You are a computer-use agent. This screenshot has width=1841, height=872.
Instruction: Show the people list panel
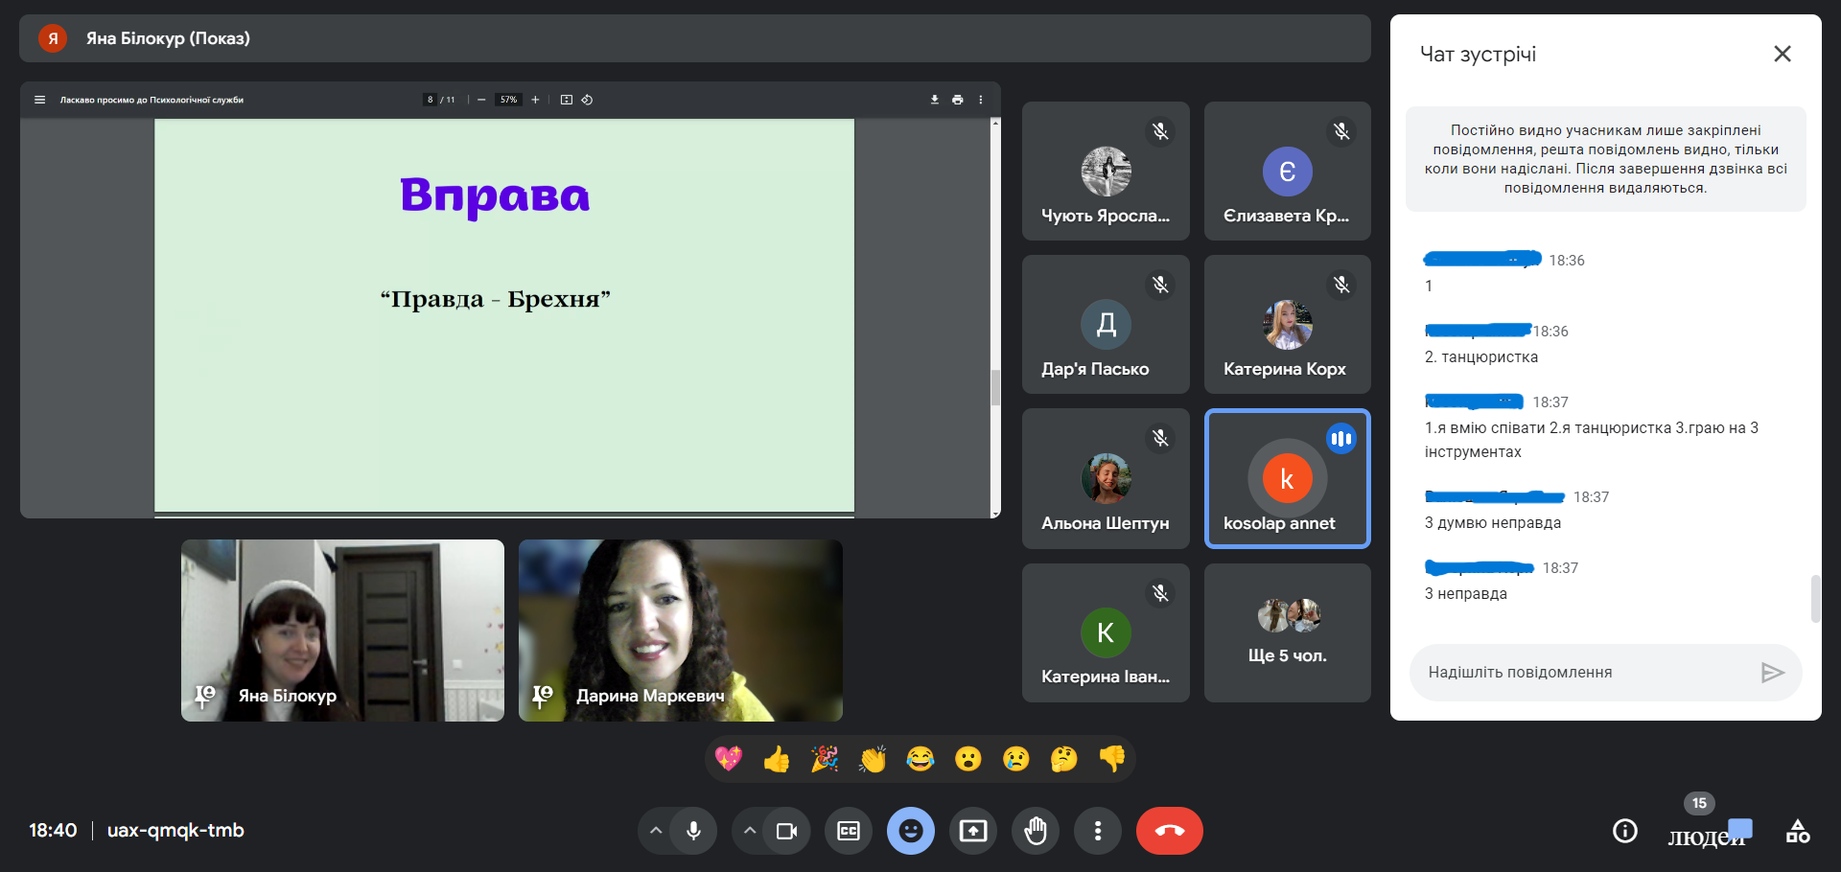[x=1707, y=832]
